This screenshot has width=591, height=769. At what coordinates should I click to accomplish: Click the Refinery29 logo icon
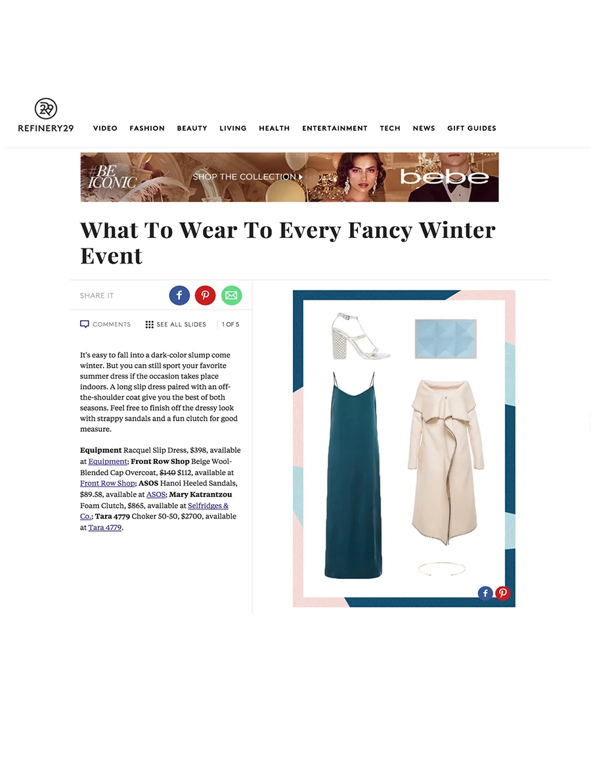tap(45, 108)
